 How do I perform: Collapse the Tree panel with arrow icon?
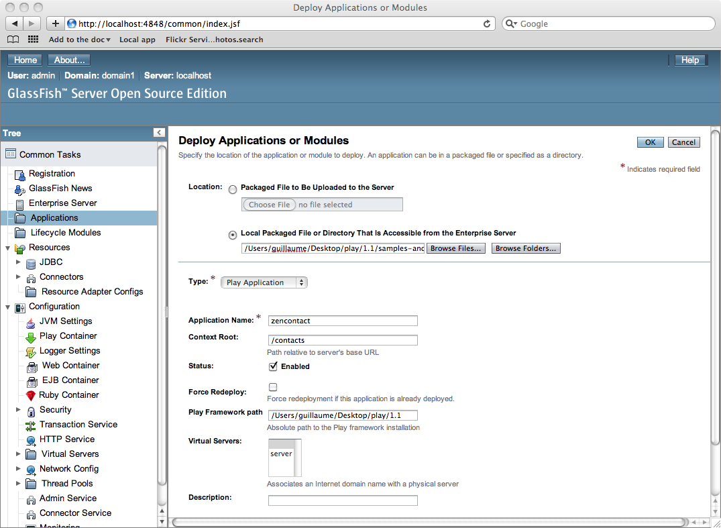(x=158, y=133)
